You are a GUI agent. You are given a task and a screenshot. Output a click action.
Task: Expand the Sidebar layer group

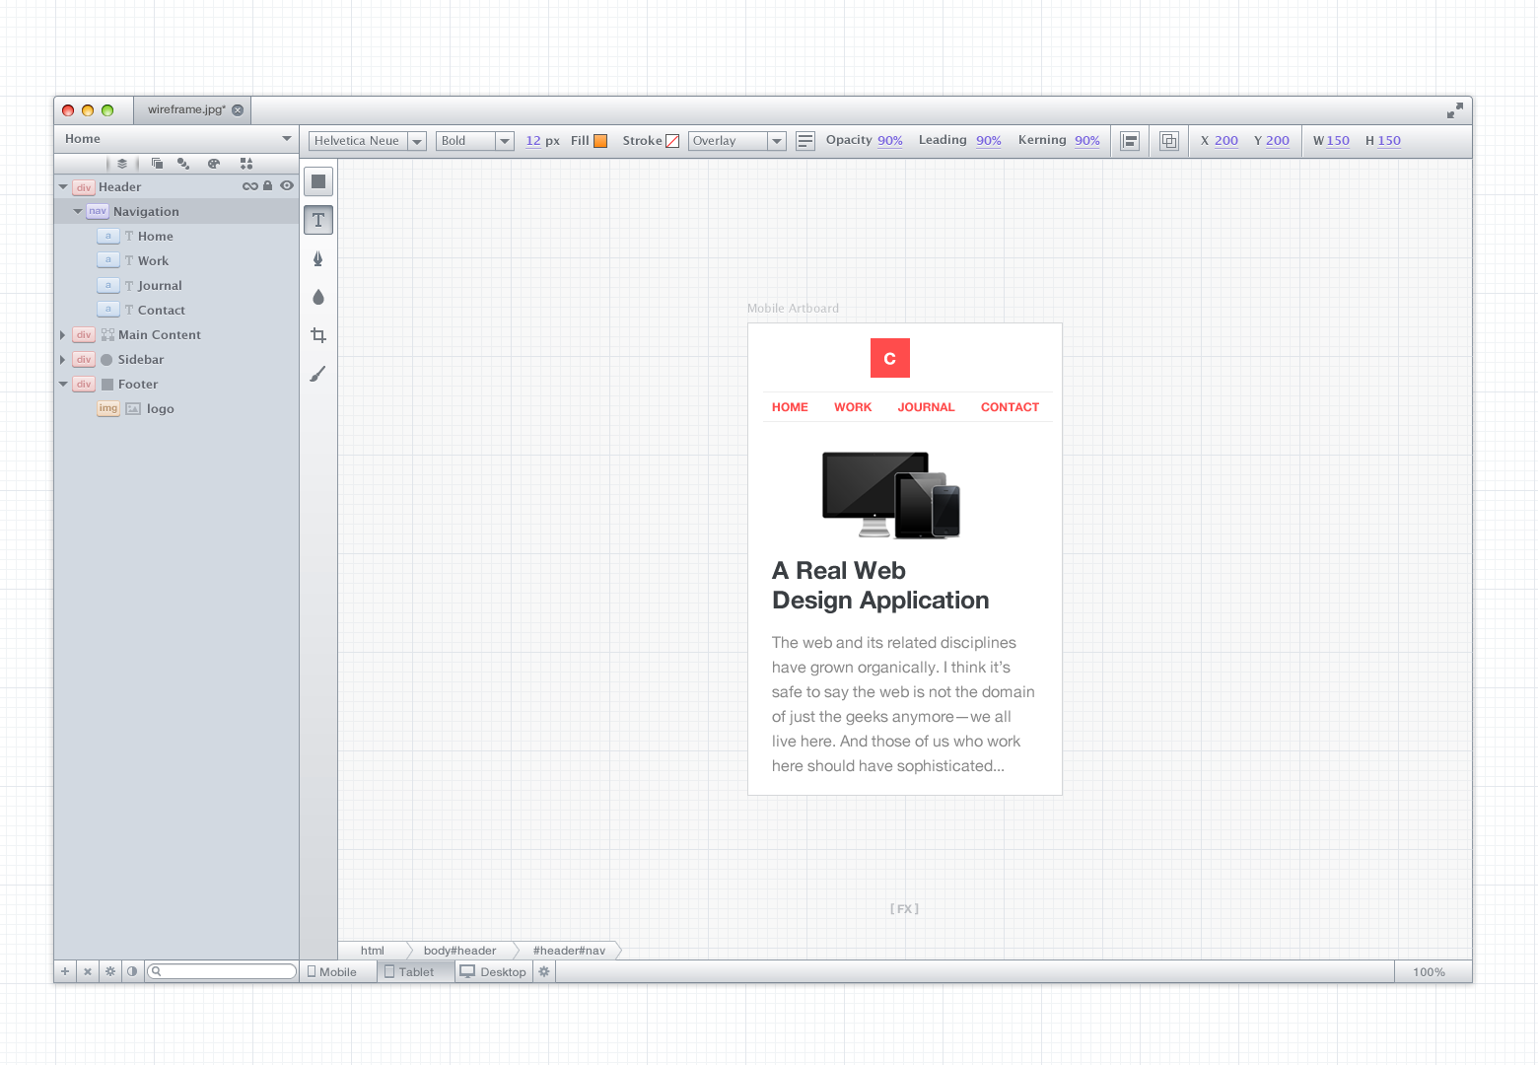(x=63, y=360)
